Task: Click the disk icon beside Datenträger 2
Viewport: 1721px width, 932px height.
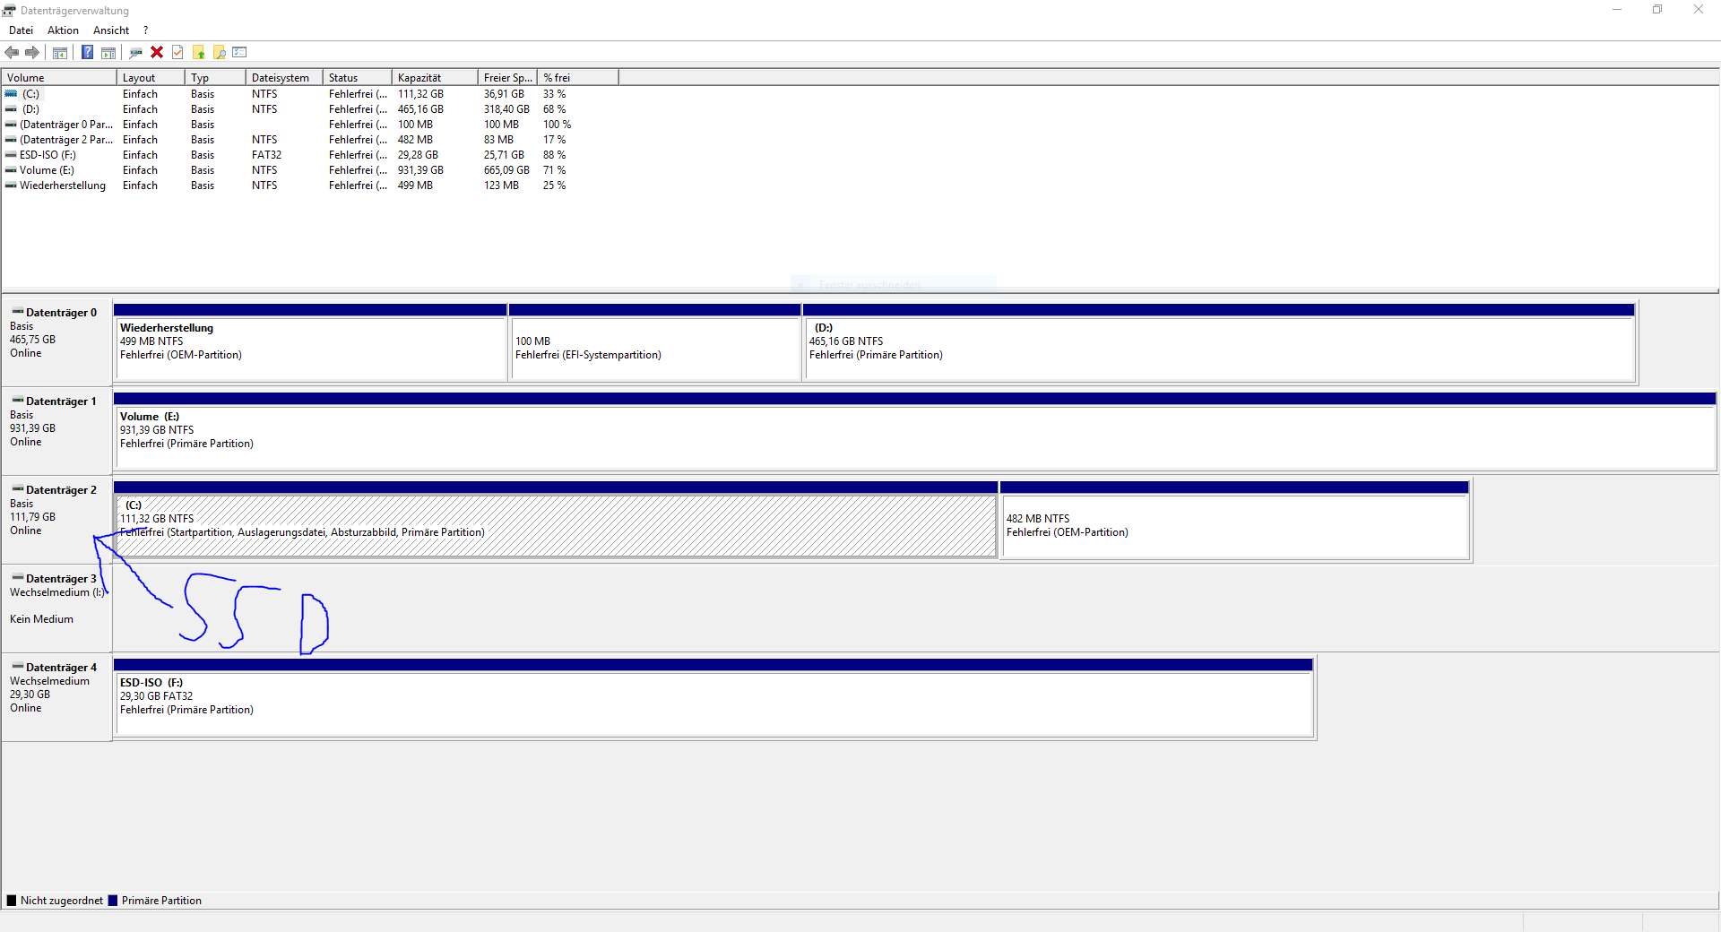Action: click(x=18, y=489)
